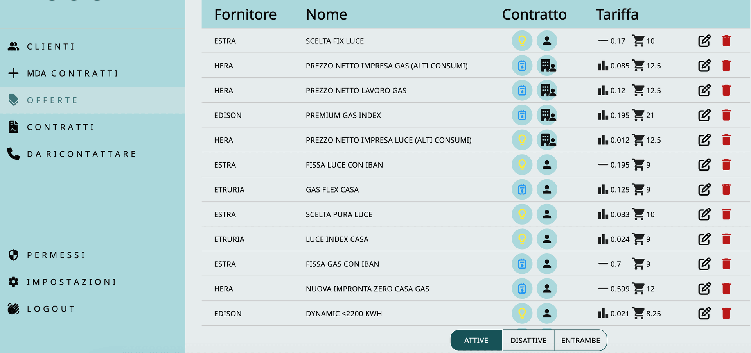This screenshot has width=751, height=353.
Task: Edit DYNAMIC <2200 KWH offer
Action: (x=704, y=314)
